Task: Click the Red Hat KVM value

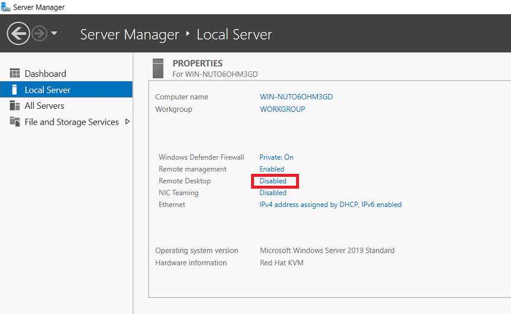Action: click(282, 263)
